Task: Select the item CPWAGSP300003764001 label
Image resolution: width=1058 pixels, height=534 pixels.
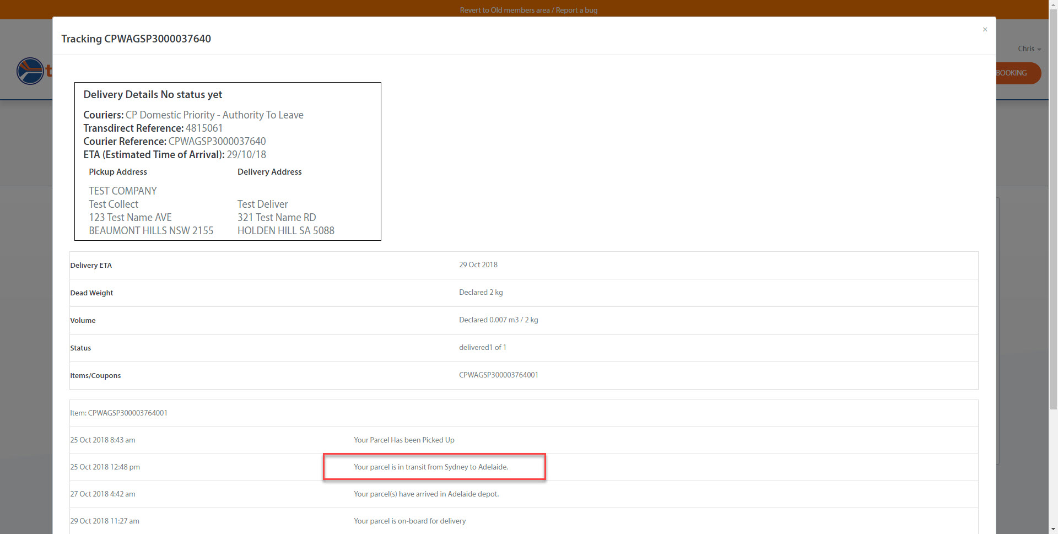Action: (x=118, y=412)
